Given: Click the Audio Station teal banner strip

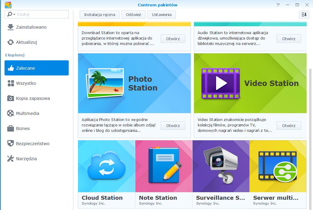Looking at the screenshot, I should pos(250,24).
